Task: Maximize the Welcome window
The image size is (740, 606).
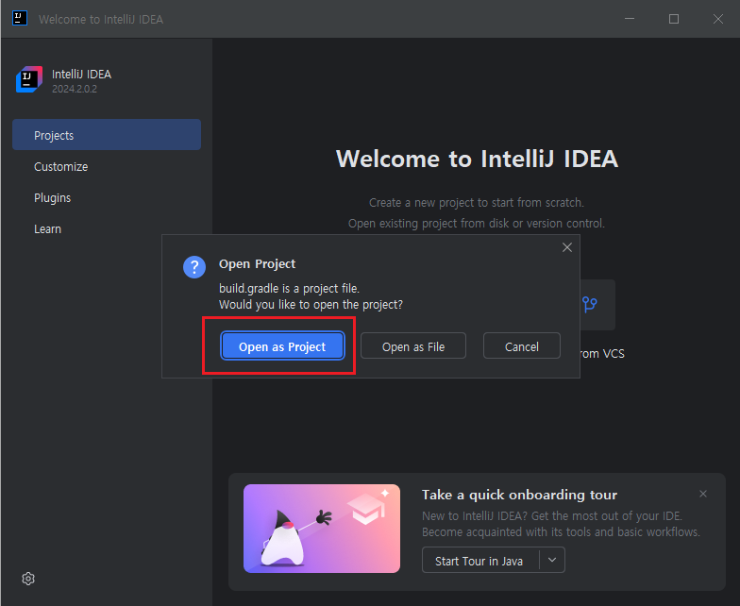Action: point(674,19)
